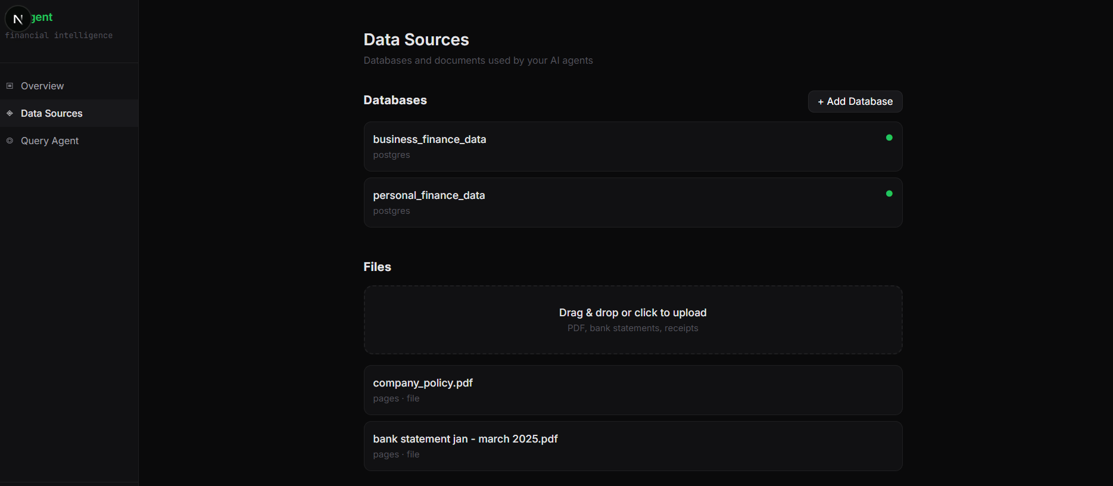This screenshot has height=486, width=1113.
Task: Click the drag & drop upload area
Action: pyautogui.click(x=632, y=320)
